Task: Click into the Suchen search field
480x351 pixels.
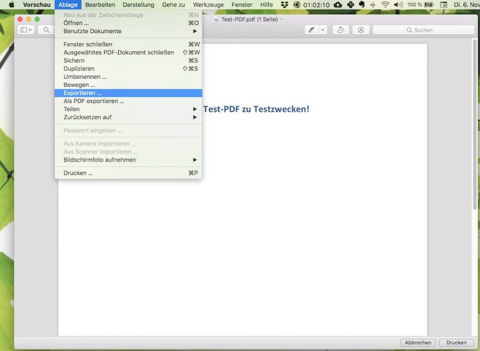Action: [423, 30]
